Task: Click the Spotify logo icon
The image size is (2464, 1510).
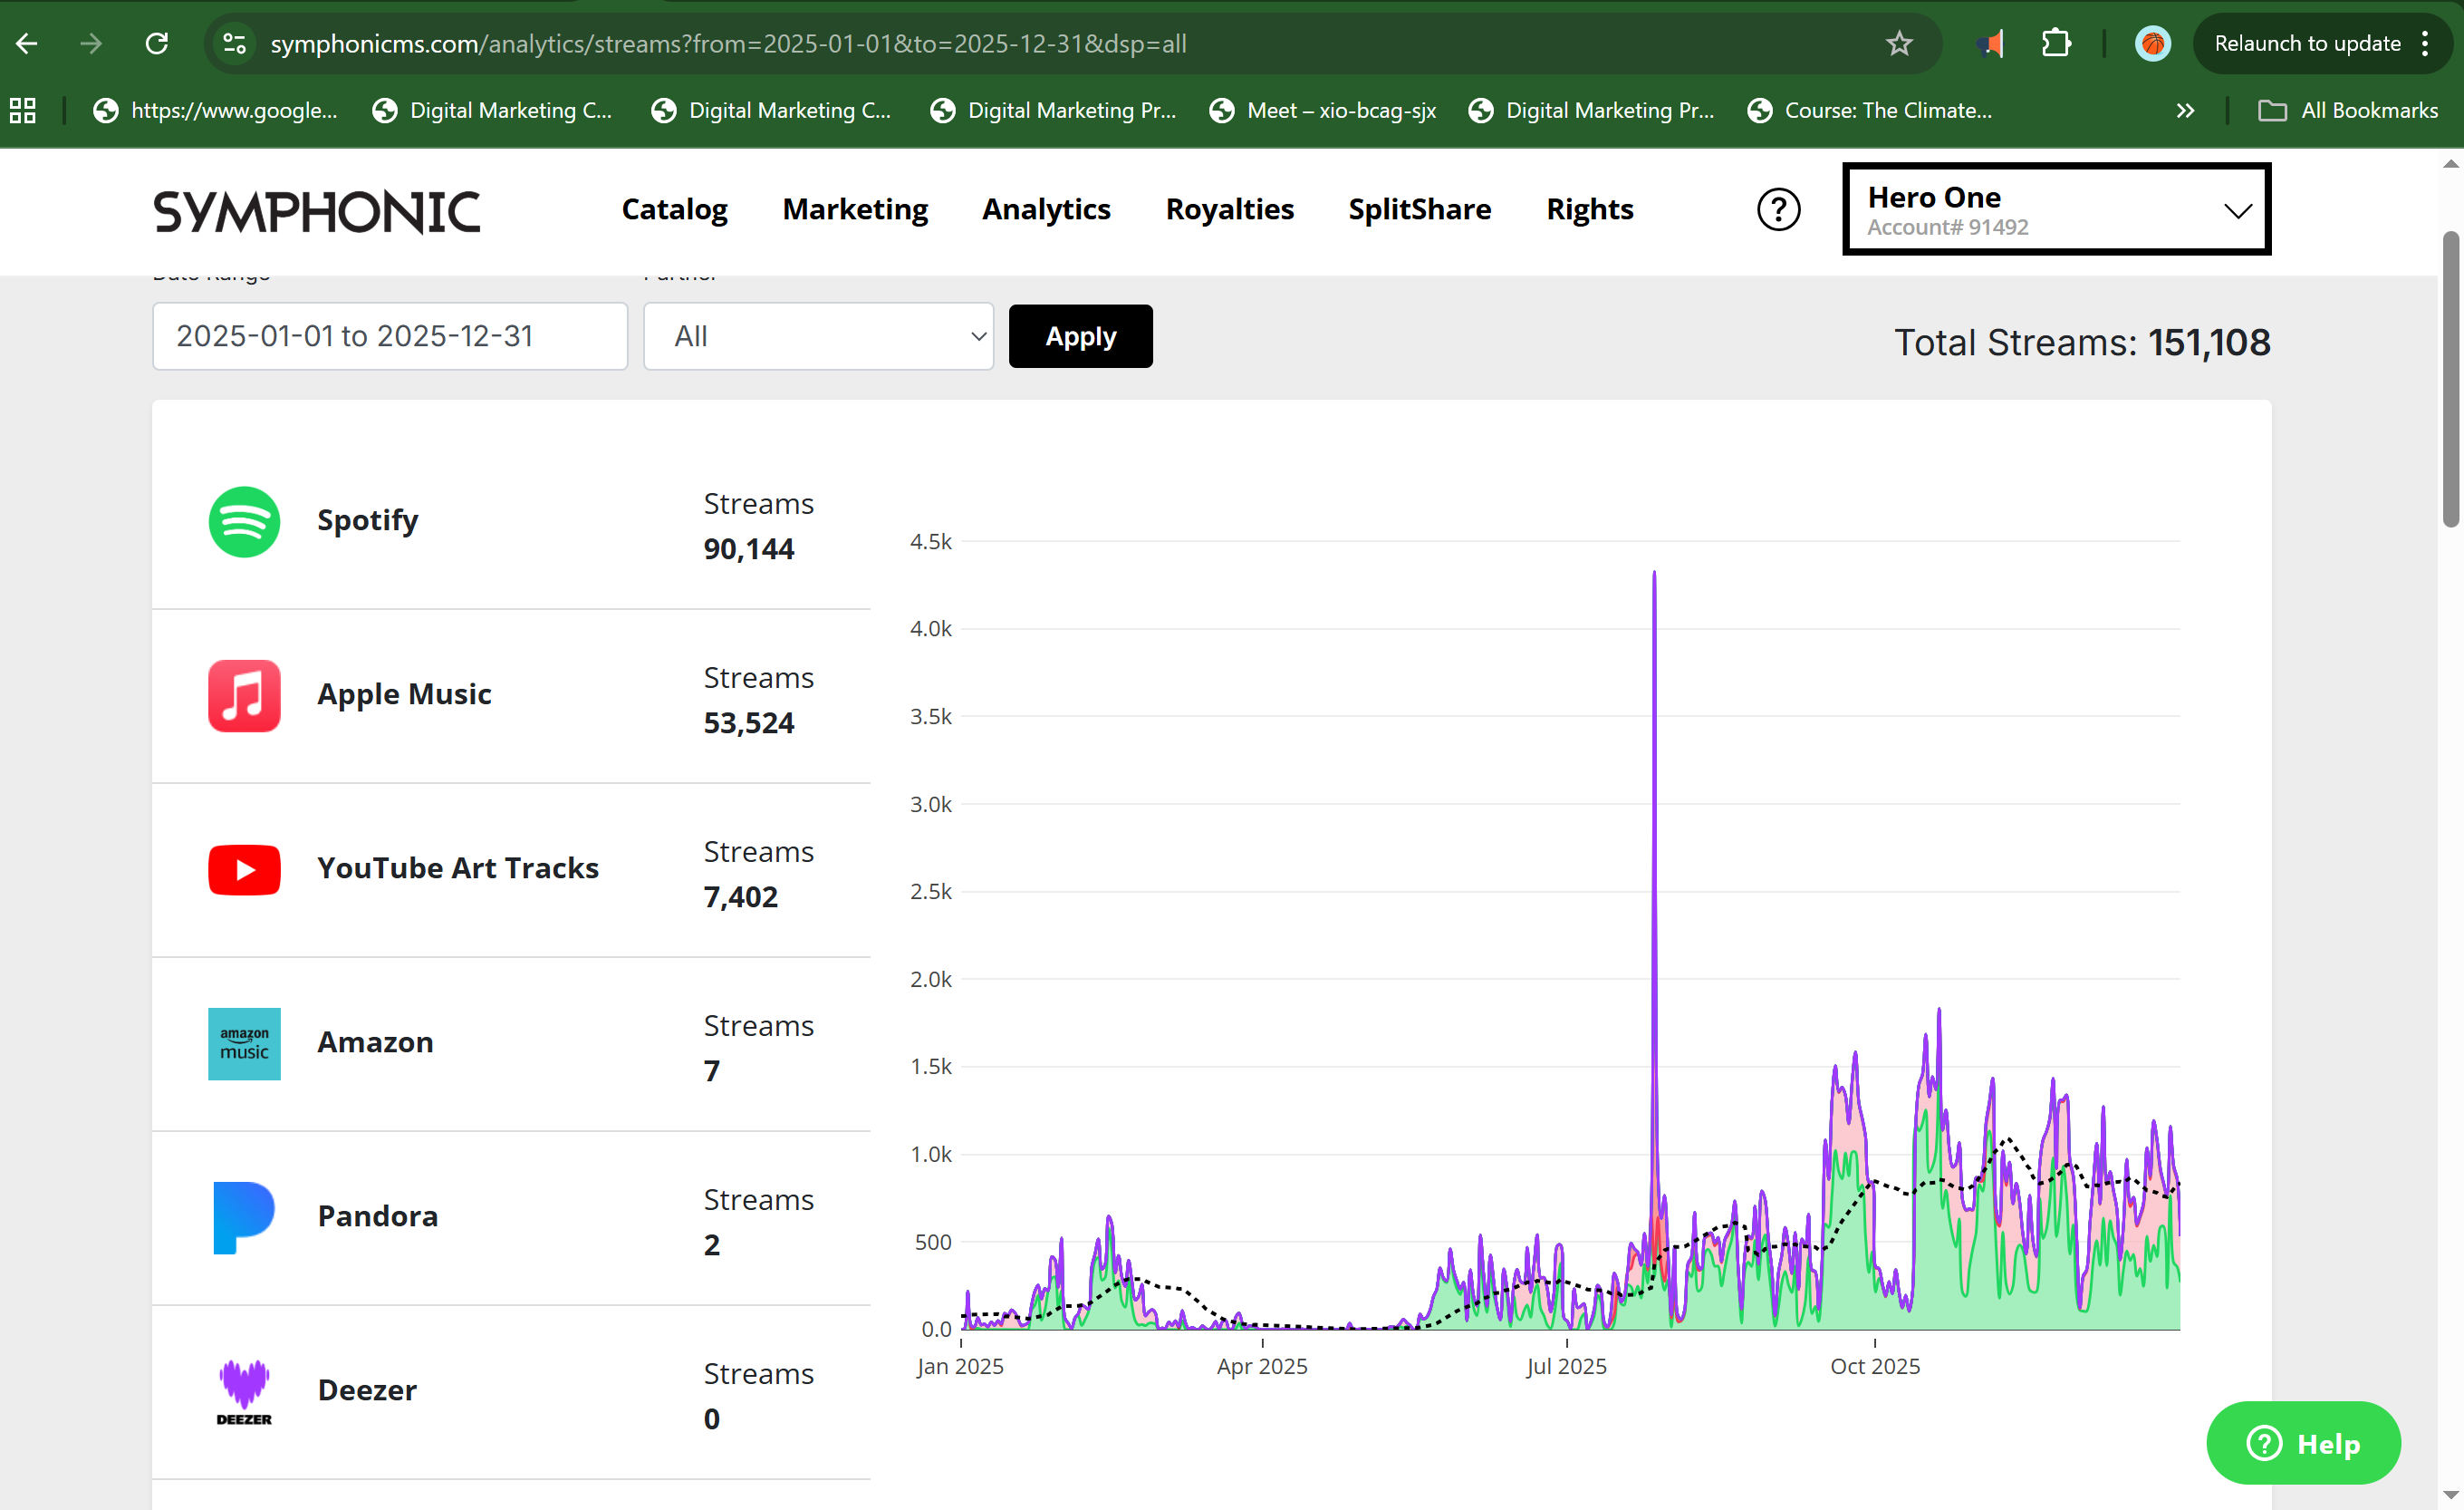Action: [244, 521]
